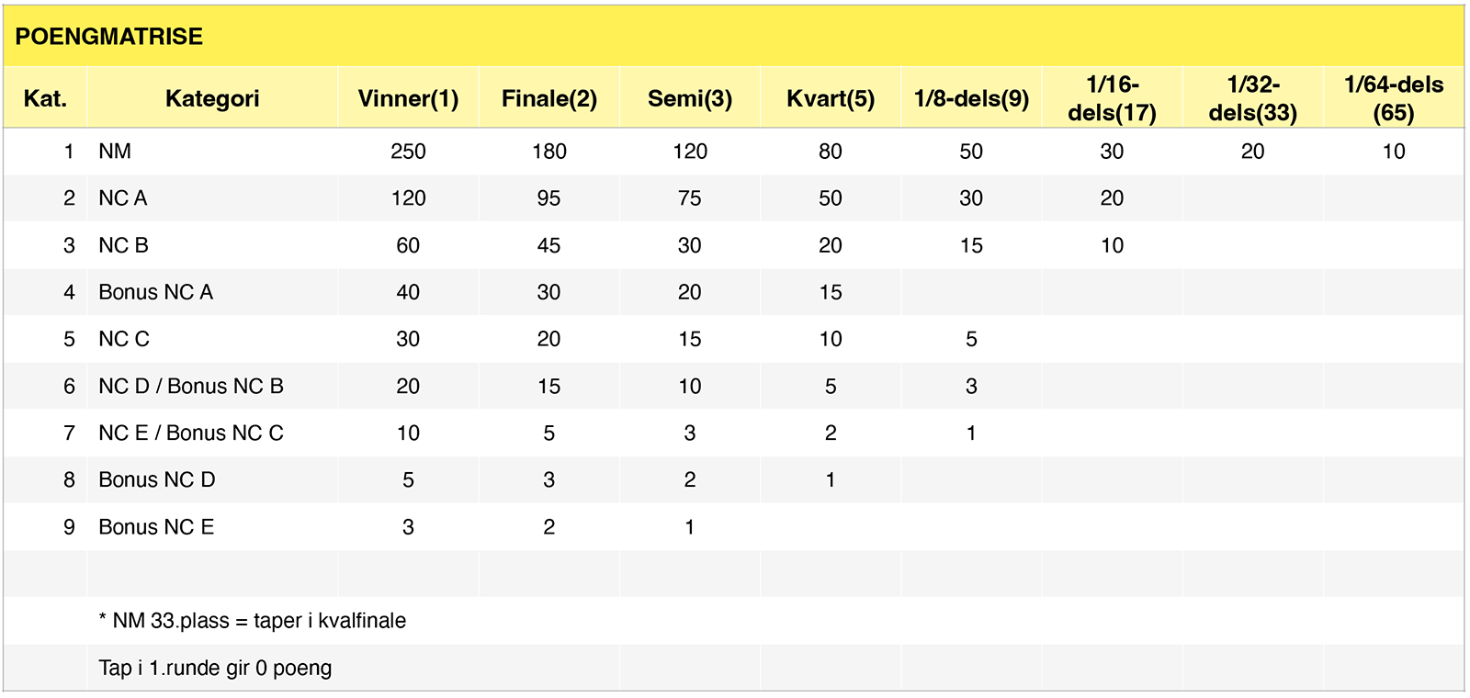1470x698 pixels.
Task: Select the NM finale value 180
Action: coord(548,152)
